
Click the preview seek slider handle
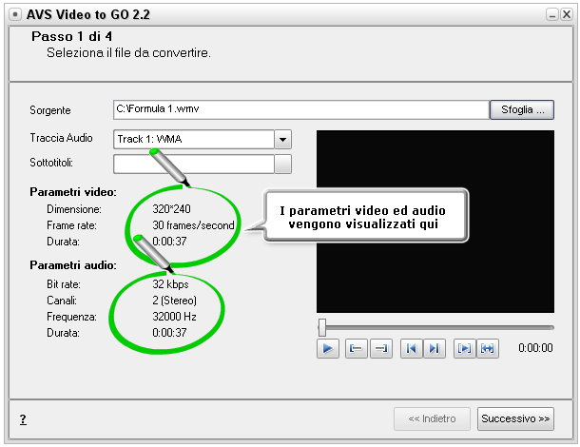pos(322,327)
